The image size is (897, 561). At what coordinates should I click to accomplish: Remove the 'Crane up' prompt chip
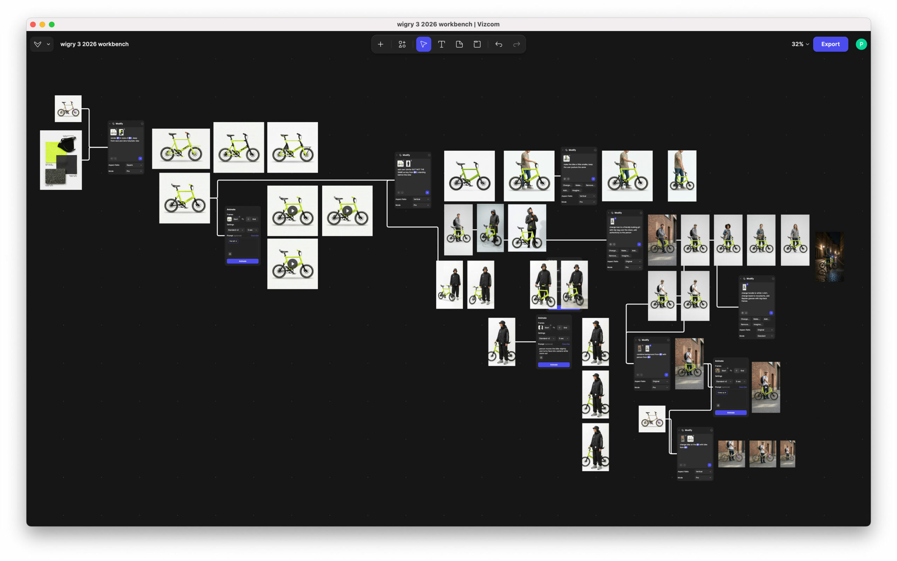[x=725, y=393]
